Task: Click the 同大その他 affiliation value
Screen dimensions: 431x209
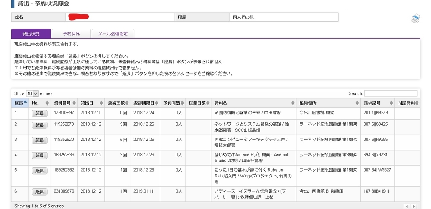Action: [243, 17]
